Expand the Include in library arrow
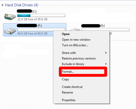 pyautogui.click(x=106, y=64)
